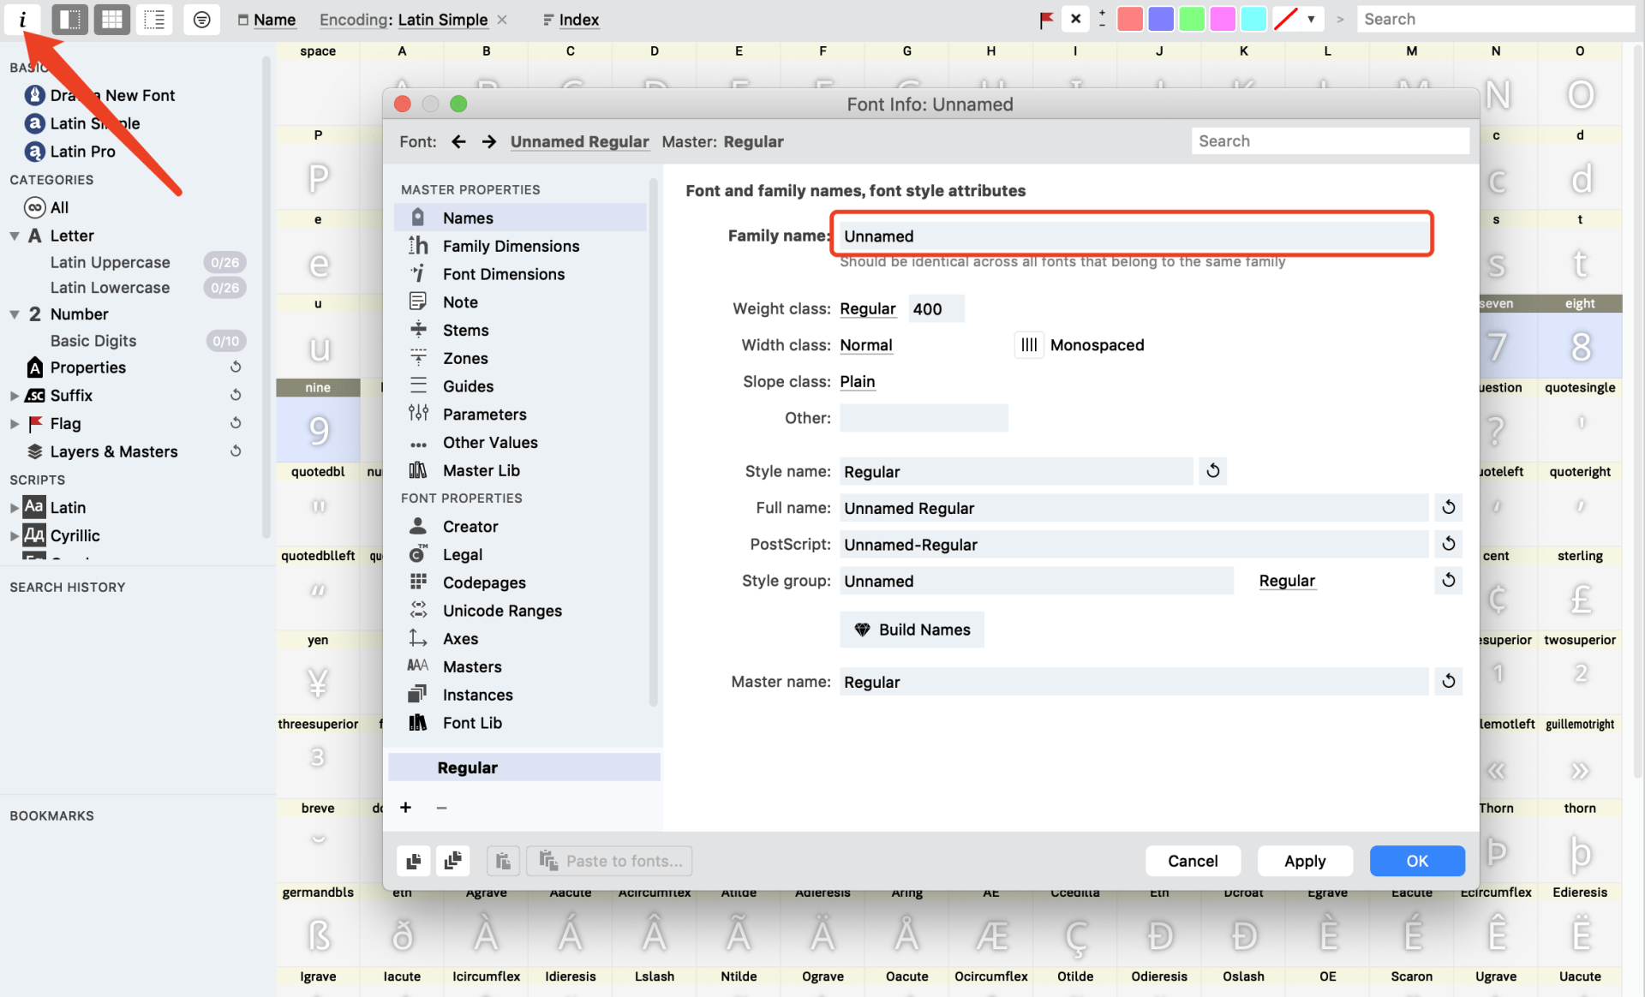Screen dimensions: 1645x997
Task: Click the Family name text field
Action: point(1131,236)
